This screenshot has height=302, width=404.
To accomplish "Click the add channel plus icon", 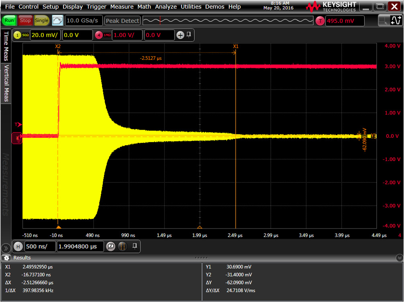I will tap(180, 35).
